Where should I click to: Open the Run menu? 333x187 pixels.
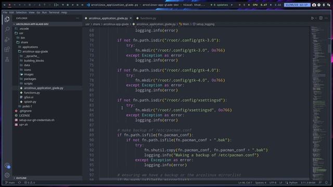coord(44,12)
